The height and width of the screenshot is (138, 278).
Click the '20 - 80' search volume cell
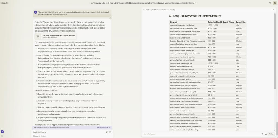click(x=221, y=95)
